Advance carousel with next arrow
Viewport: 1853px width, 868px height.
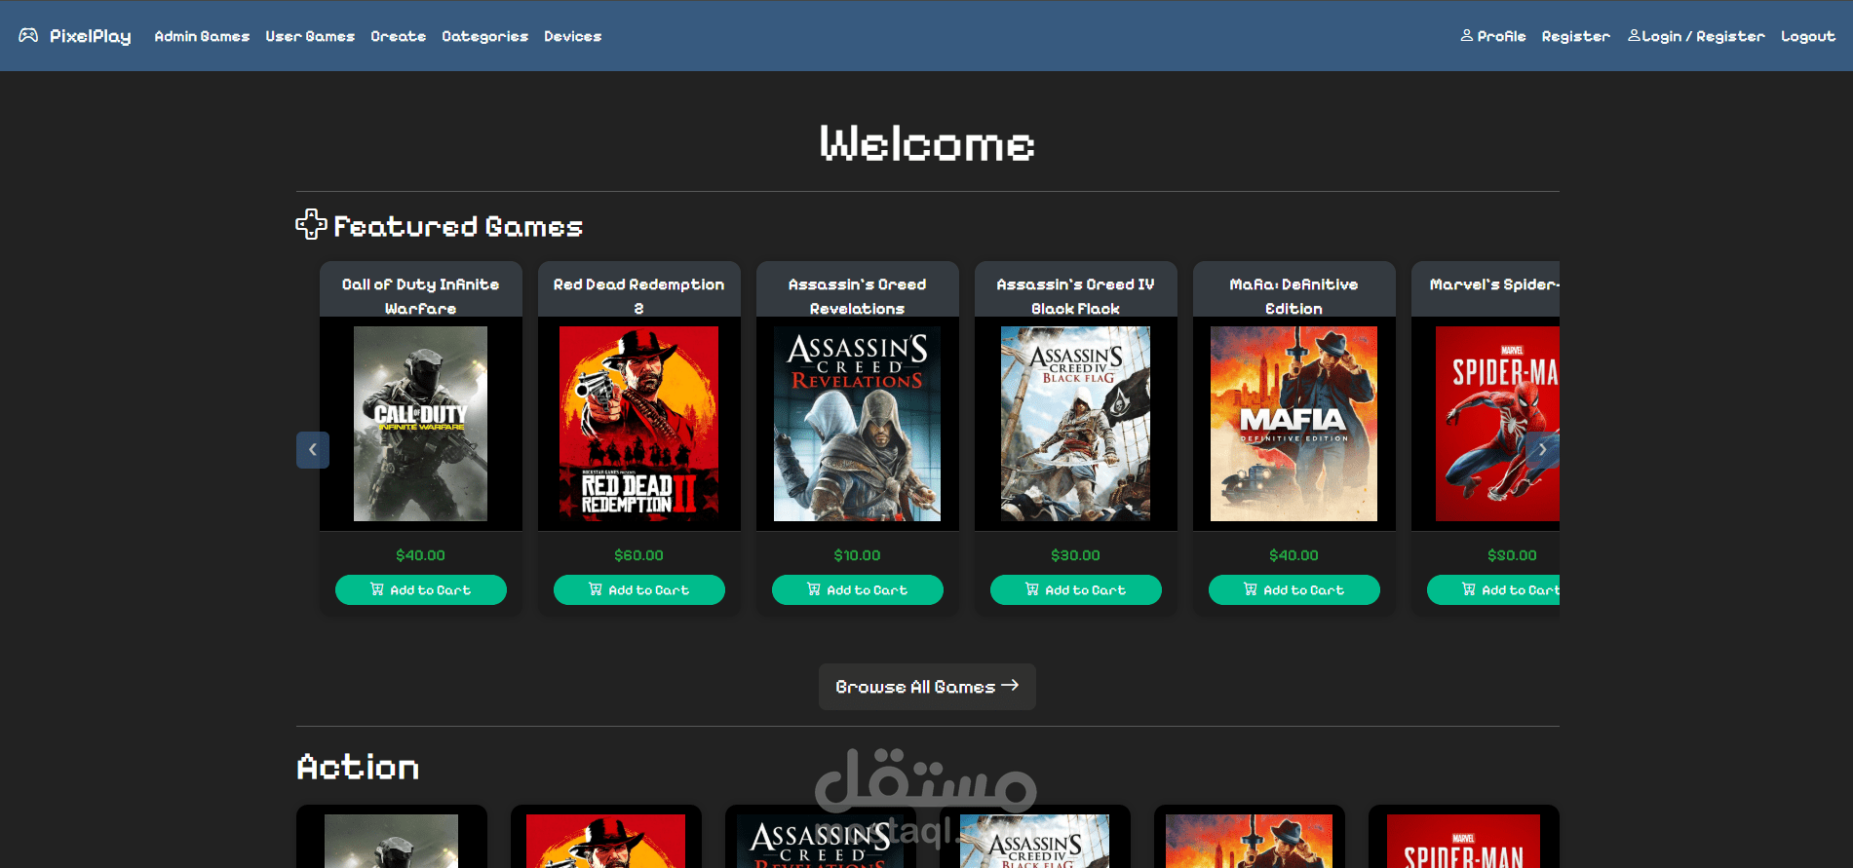[1542, 450]
